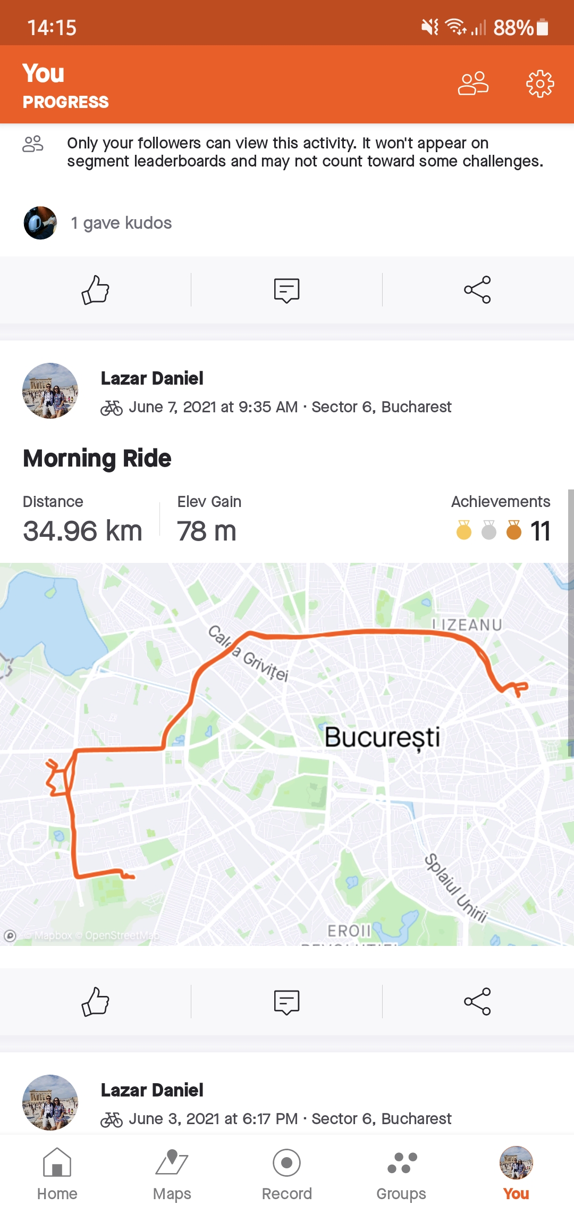This screenshot has height=1213, width=574.
Task: Open the find friends icon in header
Action: point(473,84)
